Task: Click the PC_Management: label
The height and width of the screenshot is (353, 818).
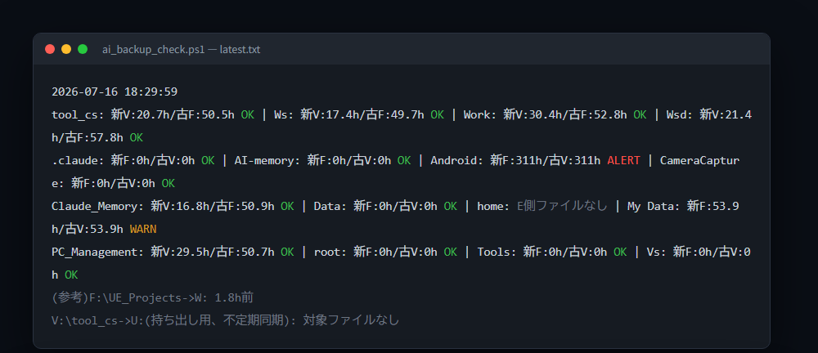Action: pyautogui.click(x=97, y=252)
